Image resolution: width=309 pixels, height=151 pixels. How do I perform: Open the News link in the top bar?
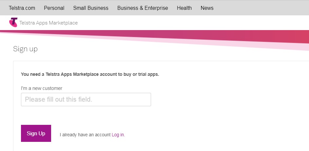207,8
